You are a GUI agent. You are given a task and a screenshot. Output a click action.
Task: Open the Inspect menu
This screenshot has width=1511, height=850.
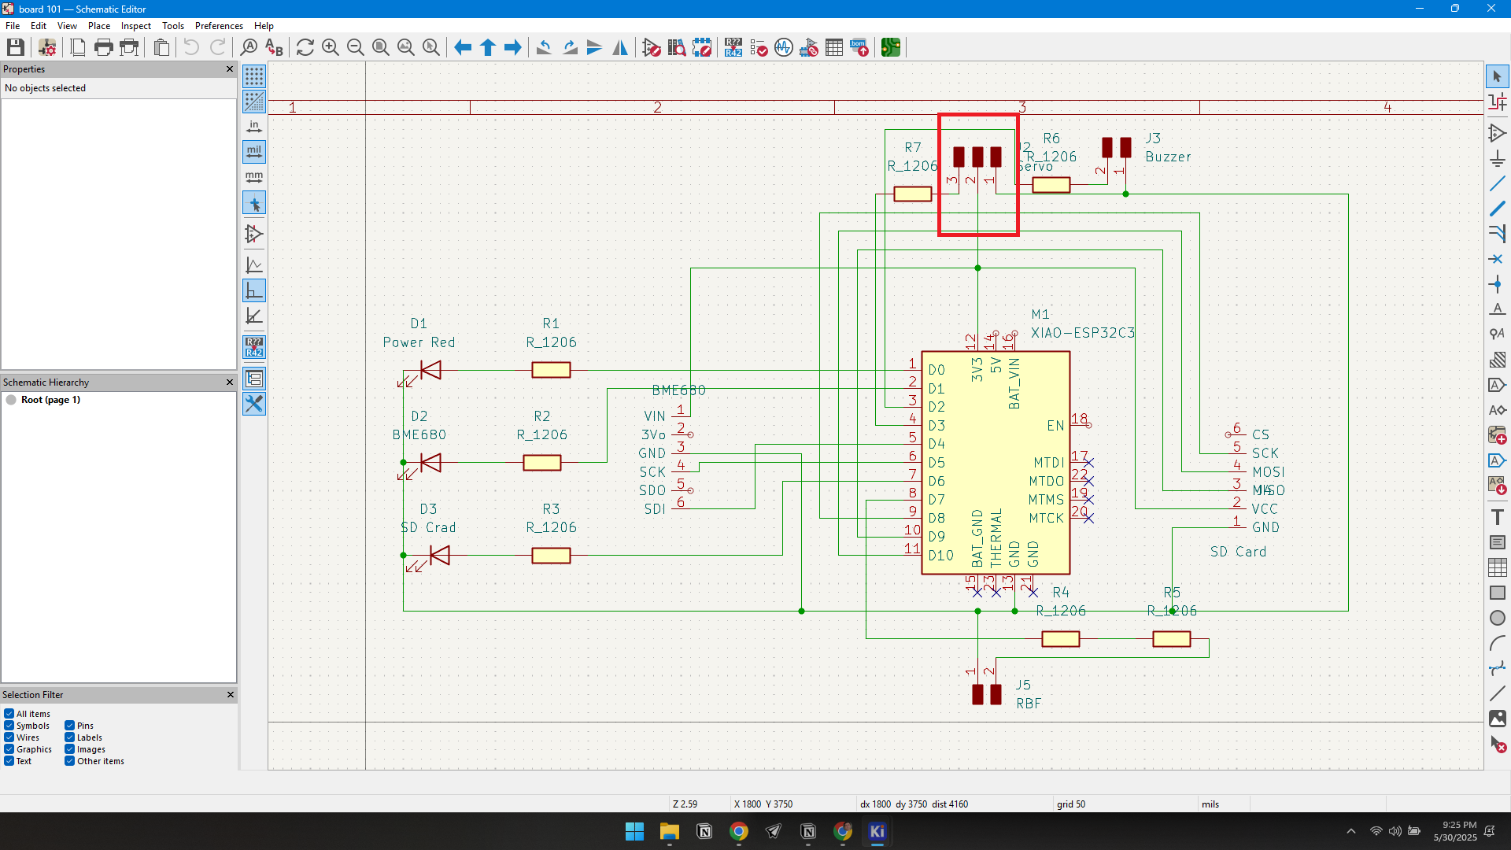pos(136,26)
